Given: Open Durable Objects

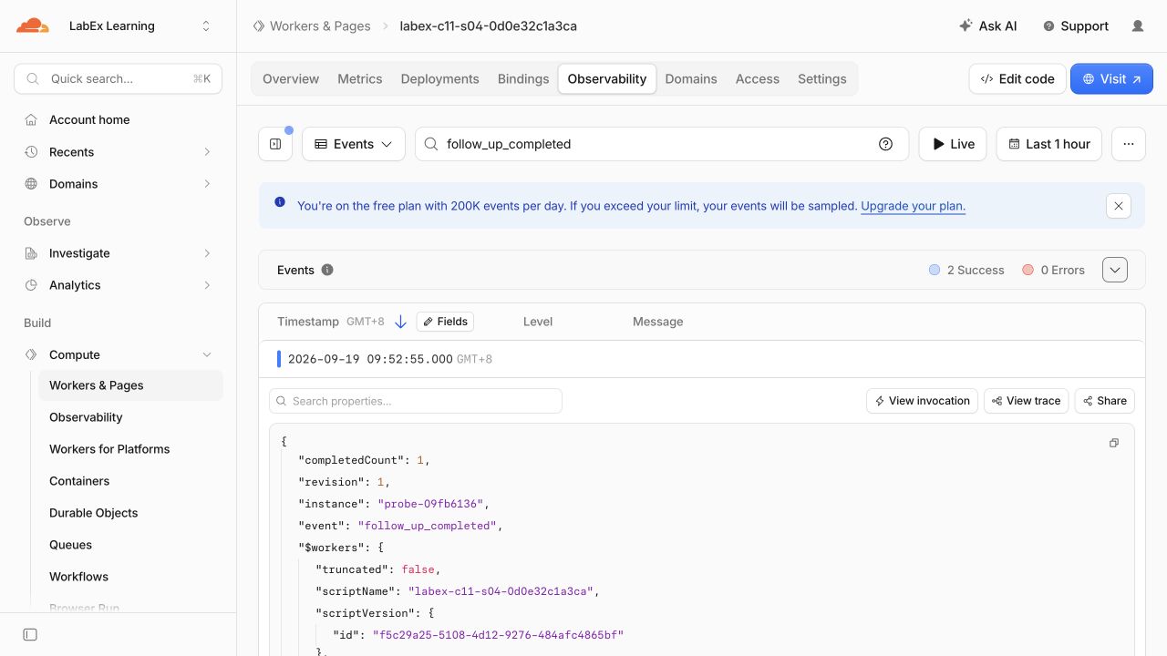Looking at the screenshot, I should [x=94, y=513].
